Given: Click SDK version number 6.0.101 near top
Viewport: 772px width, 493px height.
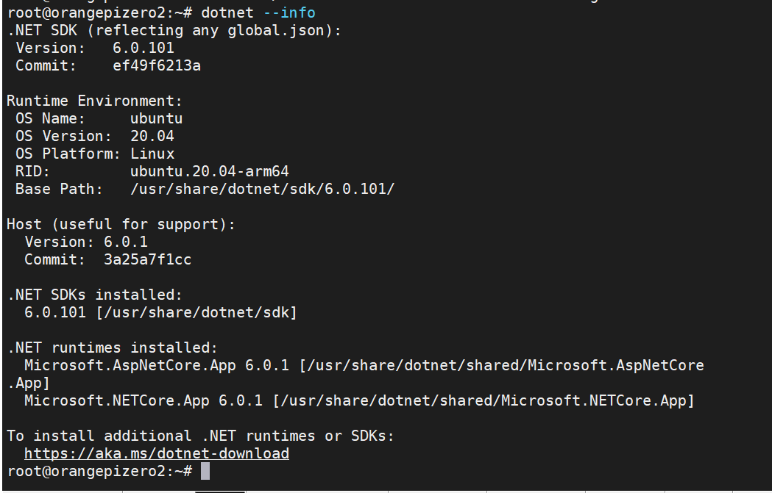Looking at the screenshot, I should (x=144, y=48).
